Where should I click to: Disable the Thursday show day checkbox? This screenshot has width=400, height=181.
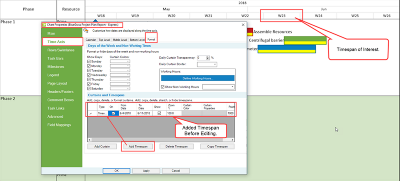pyautogui.click(x=89, y=79)
